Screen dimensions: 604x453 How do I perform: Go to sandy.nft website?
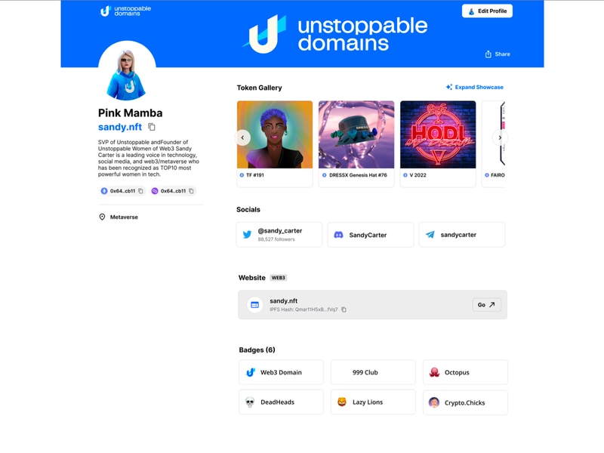[x=486, y=305]
